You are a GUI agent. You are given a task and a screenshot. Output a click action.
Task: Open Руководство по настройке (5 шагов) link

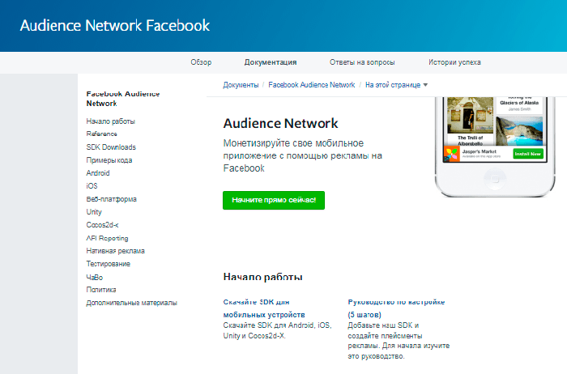[396, 308]
